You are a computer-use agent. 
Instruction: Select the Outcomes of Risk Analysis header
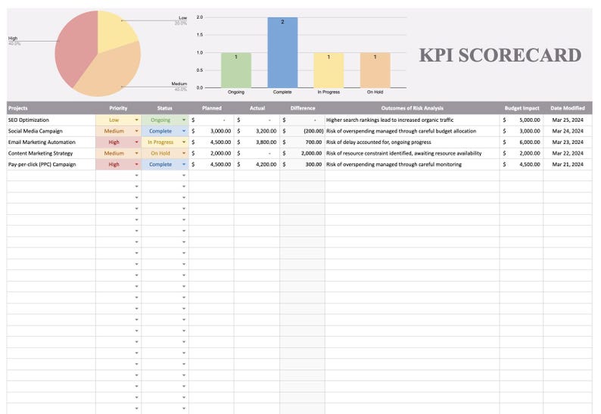pos(412,108)
